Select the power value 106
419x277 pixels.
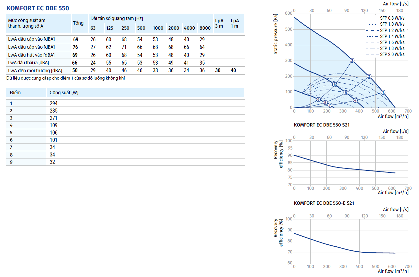(x=54, y=133)
